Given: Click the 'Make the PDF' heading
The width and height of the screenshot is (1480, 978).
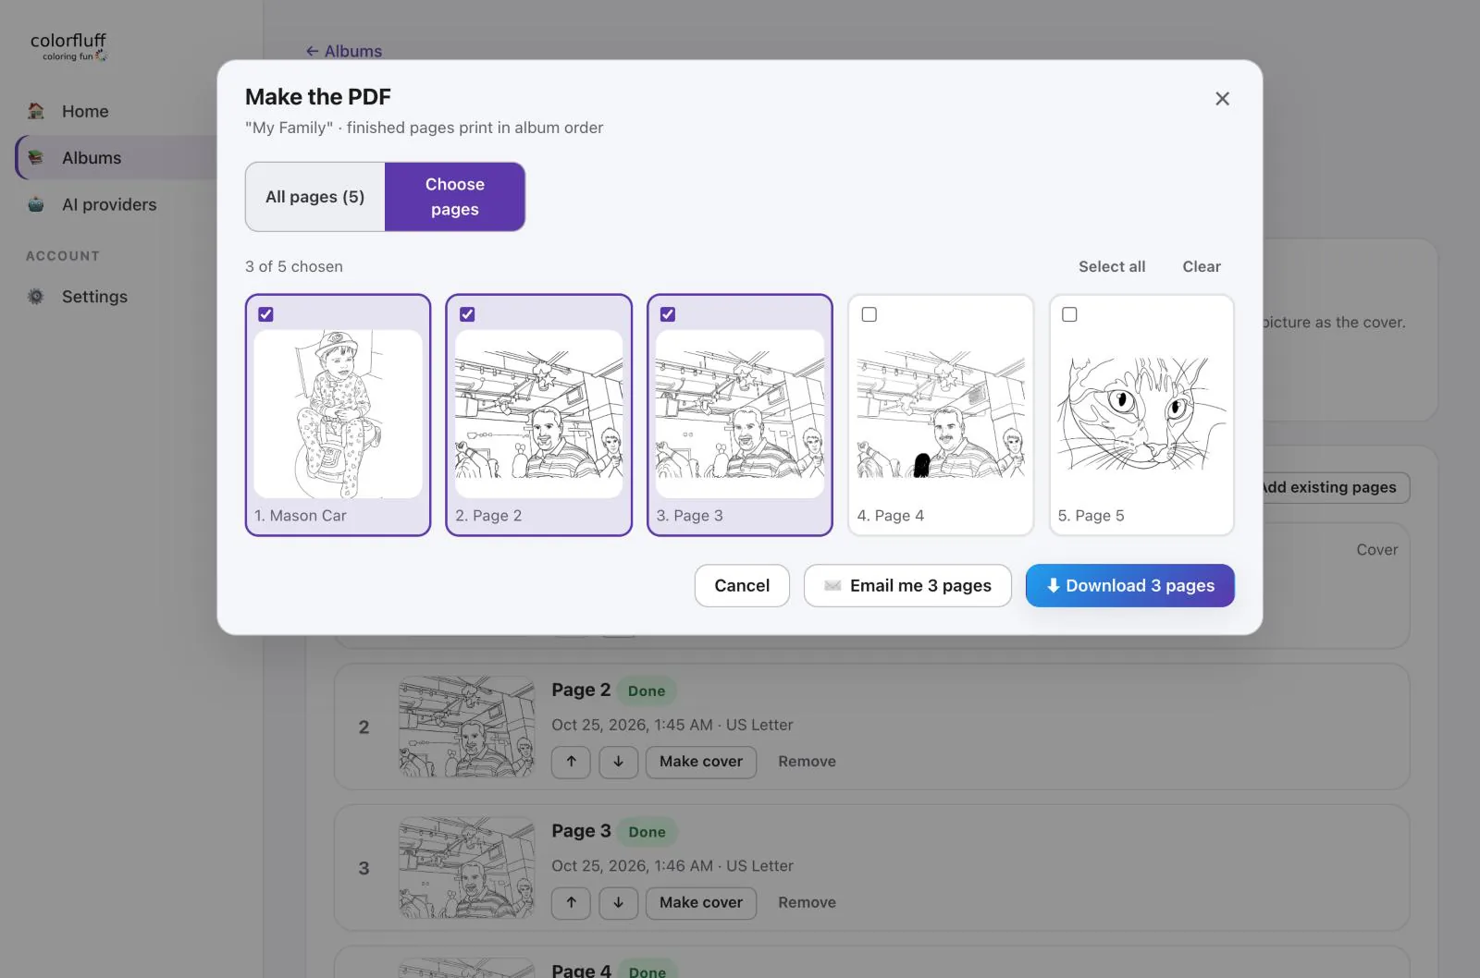Looking at the screenshot, I should point(318,97).
